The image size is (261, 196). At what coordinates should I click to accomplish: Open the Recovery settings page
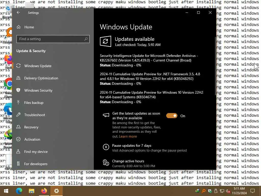pos(31,127)
